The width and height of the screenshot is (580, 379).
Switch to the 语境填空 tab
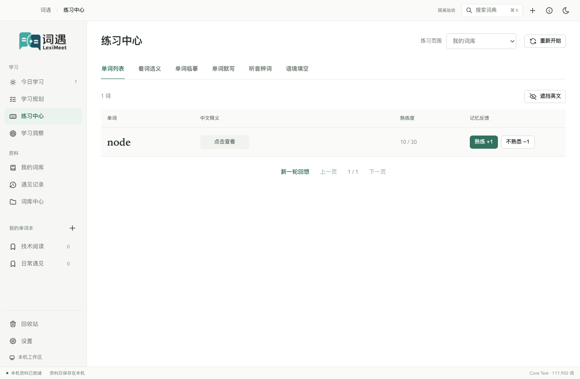coord(297,69)
